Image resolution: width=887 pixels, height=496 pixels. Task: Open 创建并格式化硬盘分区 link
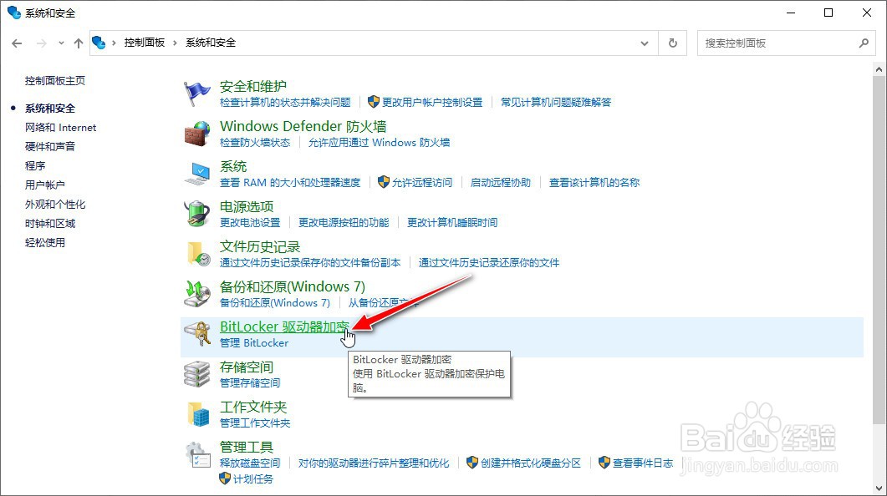pos(531,463)
